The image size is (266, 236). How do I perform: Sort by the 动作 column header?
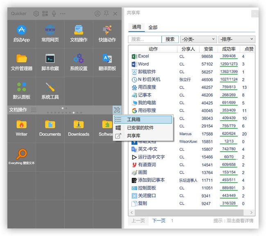click(153, 49)
